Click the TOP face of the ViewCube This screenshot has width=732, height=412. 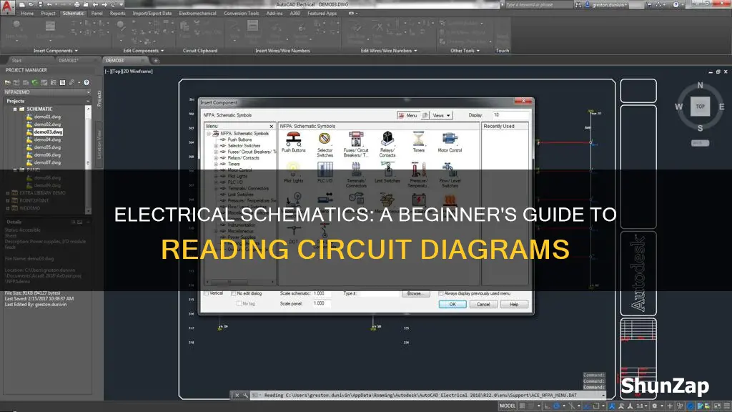pyautogui.click(x=700, y=107)
